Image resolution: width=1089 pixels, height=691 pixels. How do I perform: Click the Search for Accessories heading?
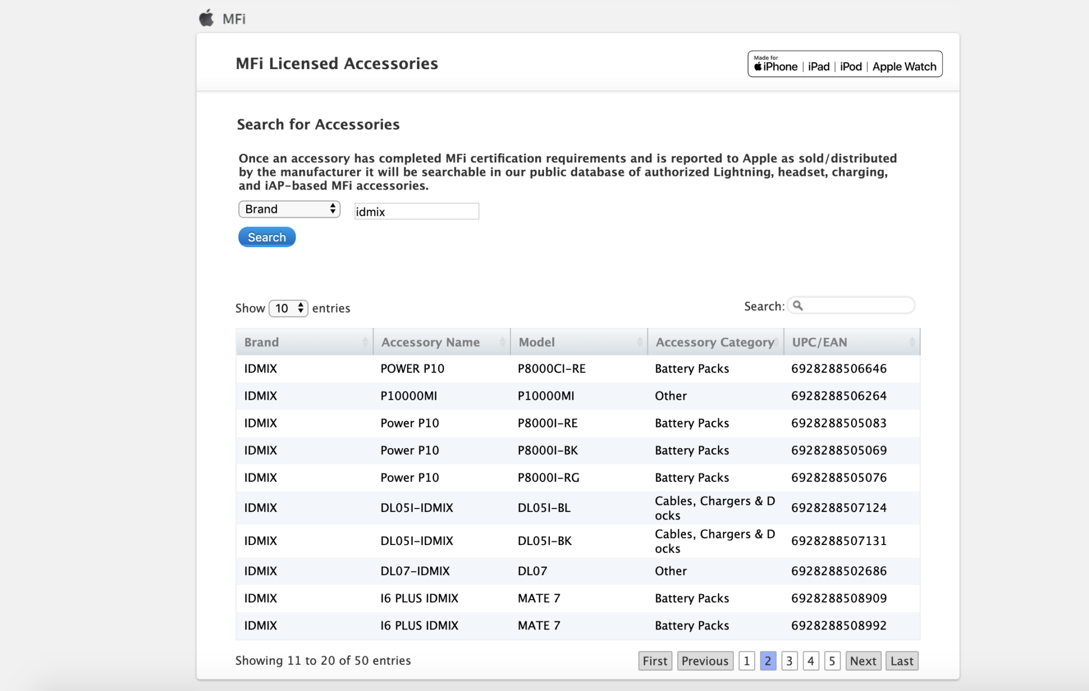[x=318, y=124]
